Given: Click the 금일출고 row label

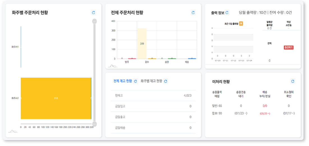Looking at the screenshot, I should 120,117.
